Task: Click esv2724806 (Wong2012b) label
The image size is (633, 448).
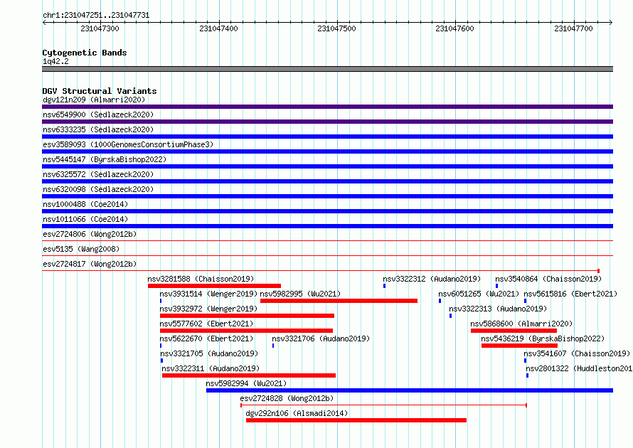Action: point(90,234)
